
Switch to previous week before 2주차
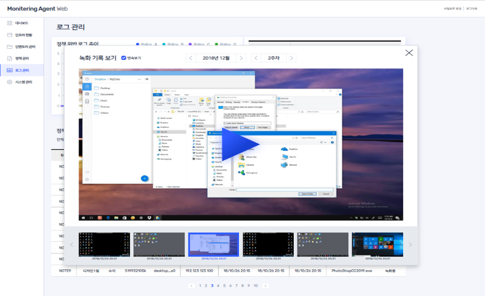coord(256,58)
